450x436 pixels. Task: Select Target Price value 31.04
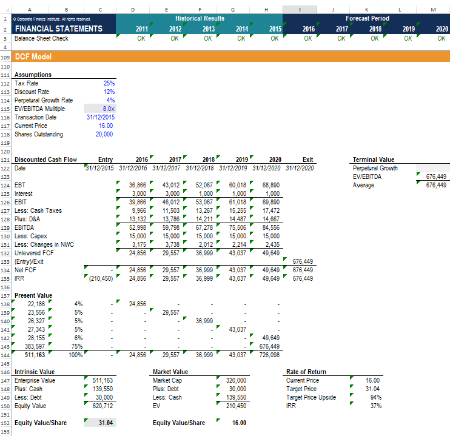click(x=372, y=389)
